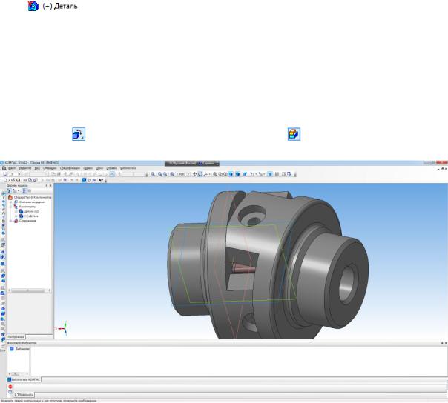This screenshot has width=448, height=403.
Task: Click the Save document icon
Action: (19, 181)
